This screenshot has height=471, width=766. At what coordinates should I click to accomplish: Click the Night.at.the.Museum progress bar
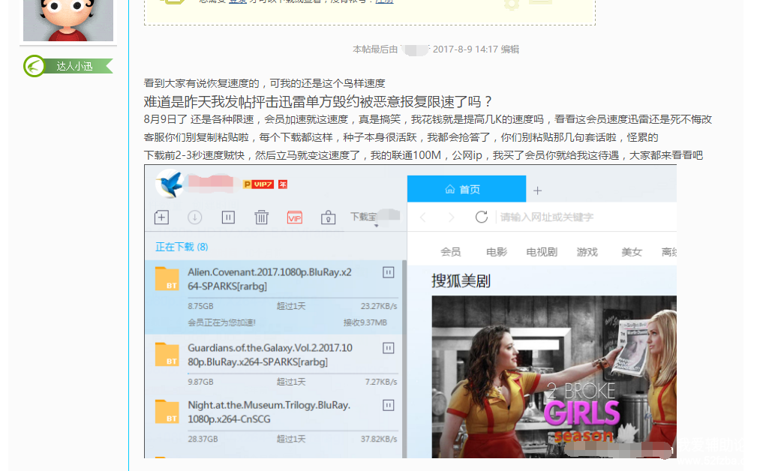tap(292, 430)
